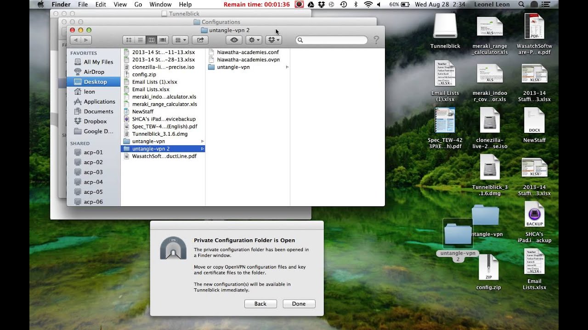Image resolution: width=588 pixels, height=330 pixels.
Task: Click the Tunnelblick tunnel icon in dialog
Action: pos(173,248)
